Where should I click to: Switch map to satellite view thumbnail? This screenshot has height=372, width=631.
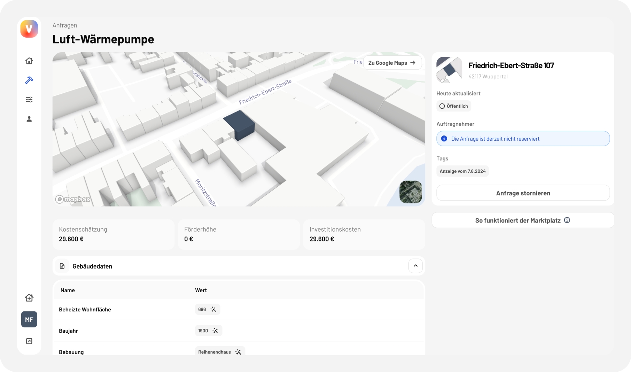pyautogui.click(x=411, y=192)
